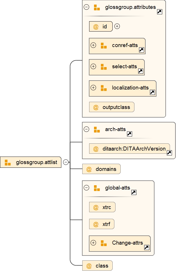Click the global-atts reference arrow icon
Screen dimensions: 176x273
[134, 192]
